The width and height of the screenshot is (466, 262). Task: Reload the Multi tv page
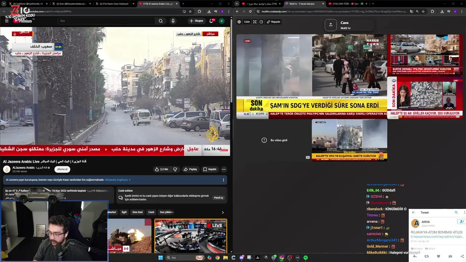click(x=250, y=11)
